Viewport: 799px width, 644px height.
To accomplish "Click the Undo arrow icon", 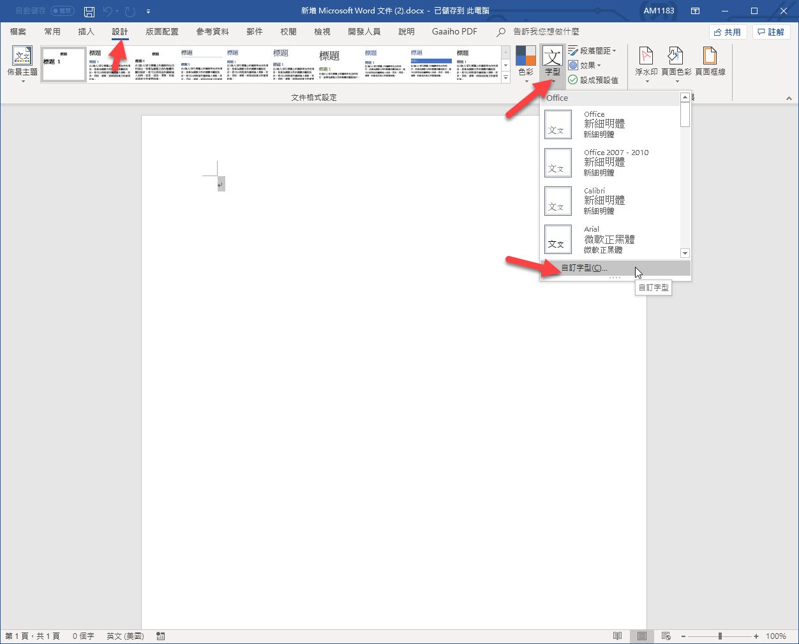I will [107, 11].
